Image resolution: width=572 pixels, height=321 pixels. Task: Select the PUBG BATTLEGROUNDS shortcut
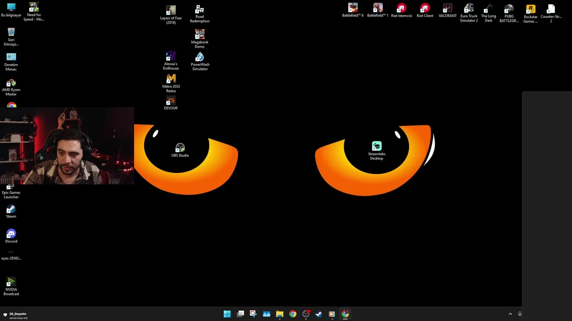[509, 13]
